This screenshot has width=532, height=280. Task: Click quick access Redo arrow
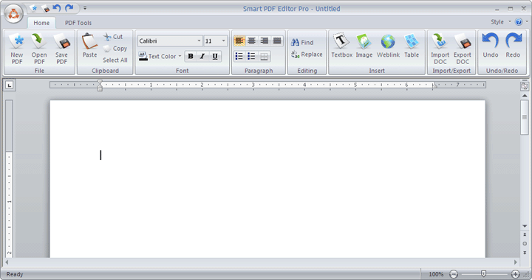click(69, 8)
